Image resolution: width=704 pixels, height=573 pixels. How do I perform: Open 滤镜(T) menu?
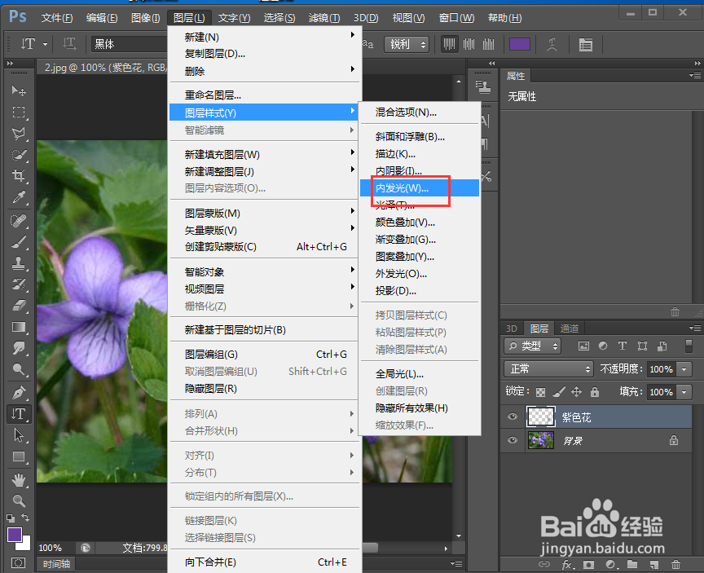pos(324,18)
